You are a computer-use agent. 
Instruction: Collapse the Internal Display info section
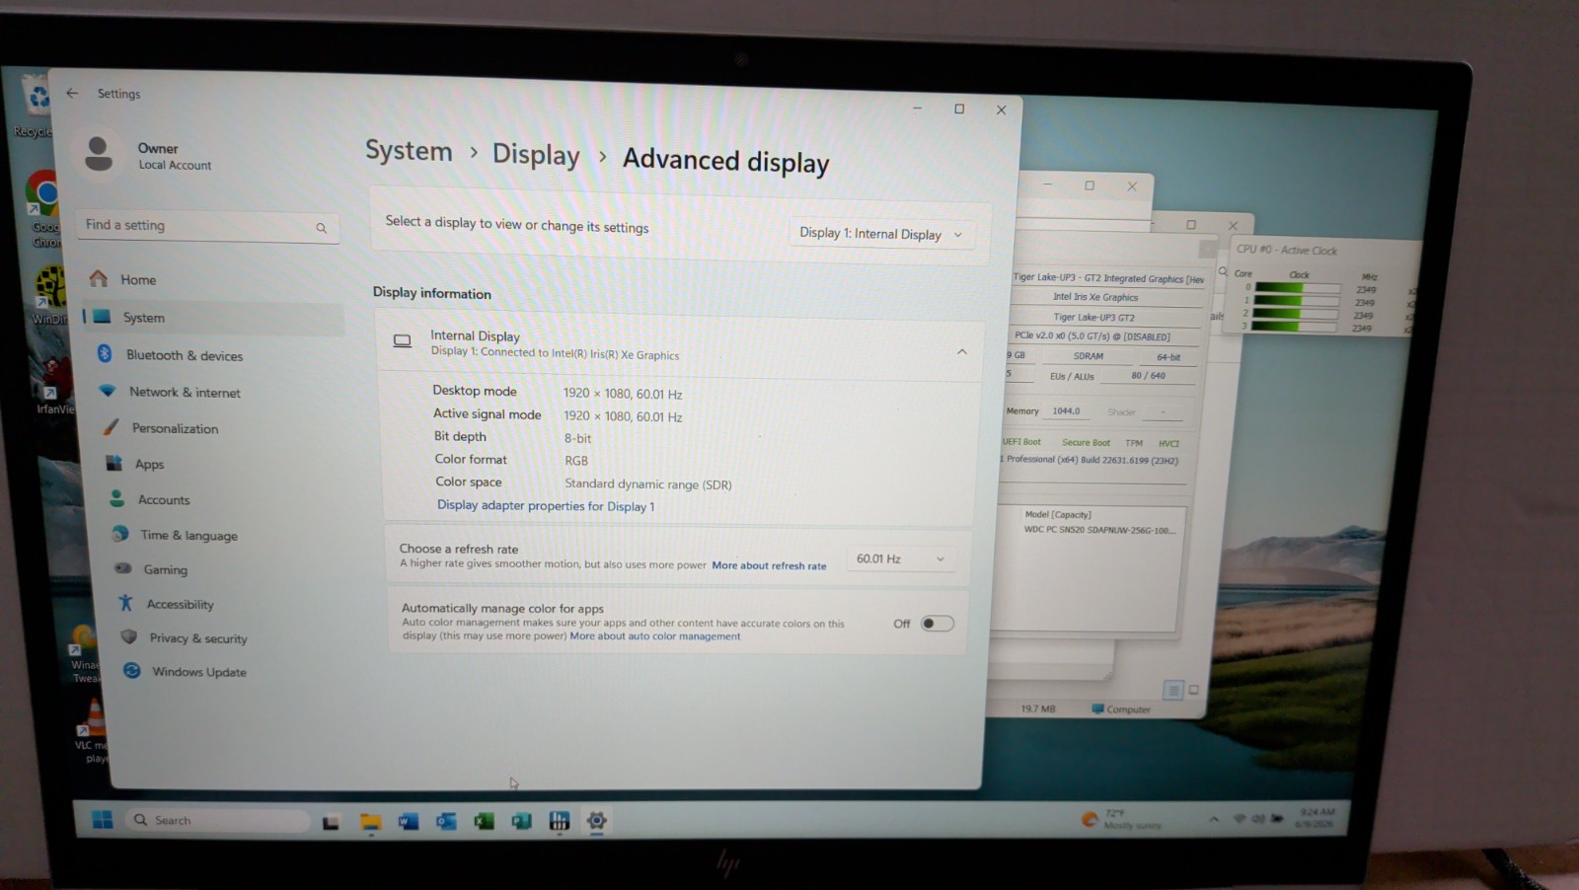pyautogui.click(x=961, y=352)
